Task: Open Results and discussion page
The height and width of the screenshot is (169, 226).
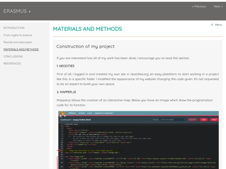Action: pos(18,42)
